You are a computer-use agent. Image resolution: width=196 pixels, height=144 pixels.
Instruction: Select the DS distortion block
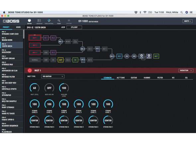(x=53, y=60)
